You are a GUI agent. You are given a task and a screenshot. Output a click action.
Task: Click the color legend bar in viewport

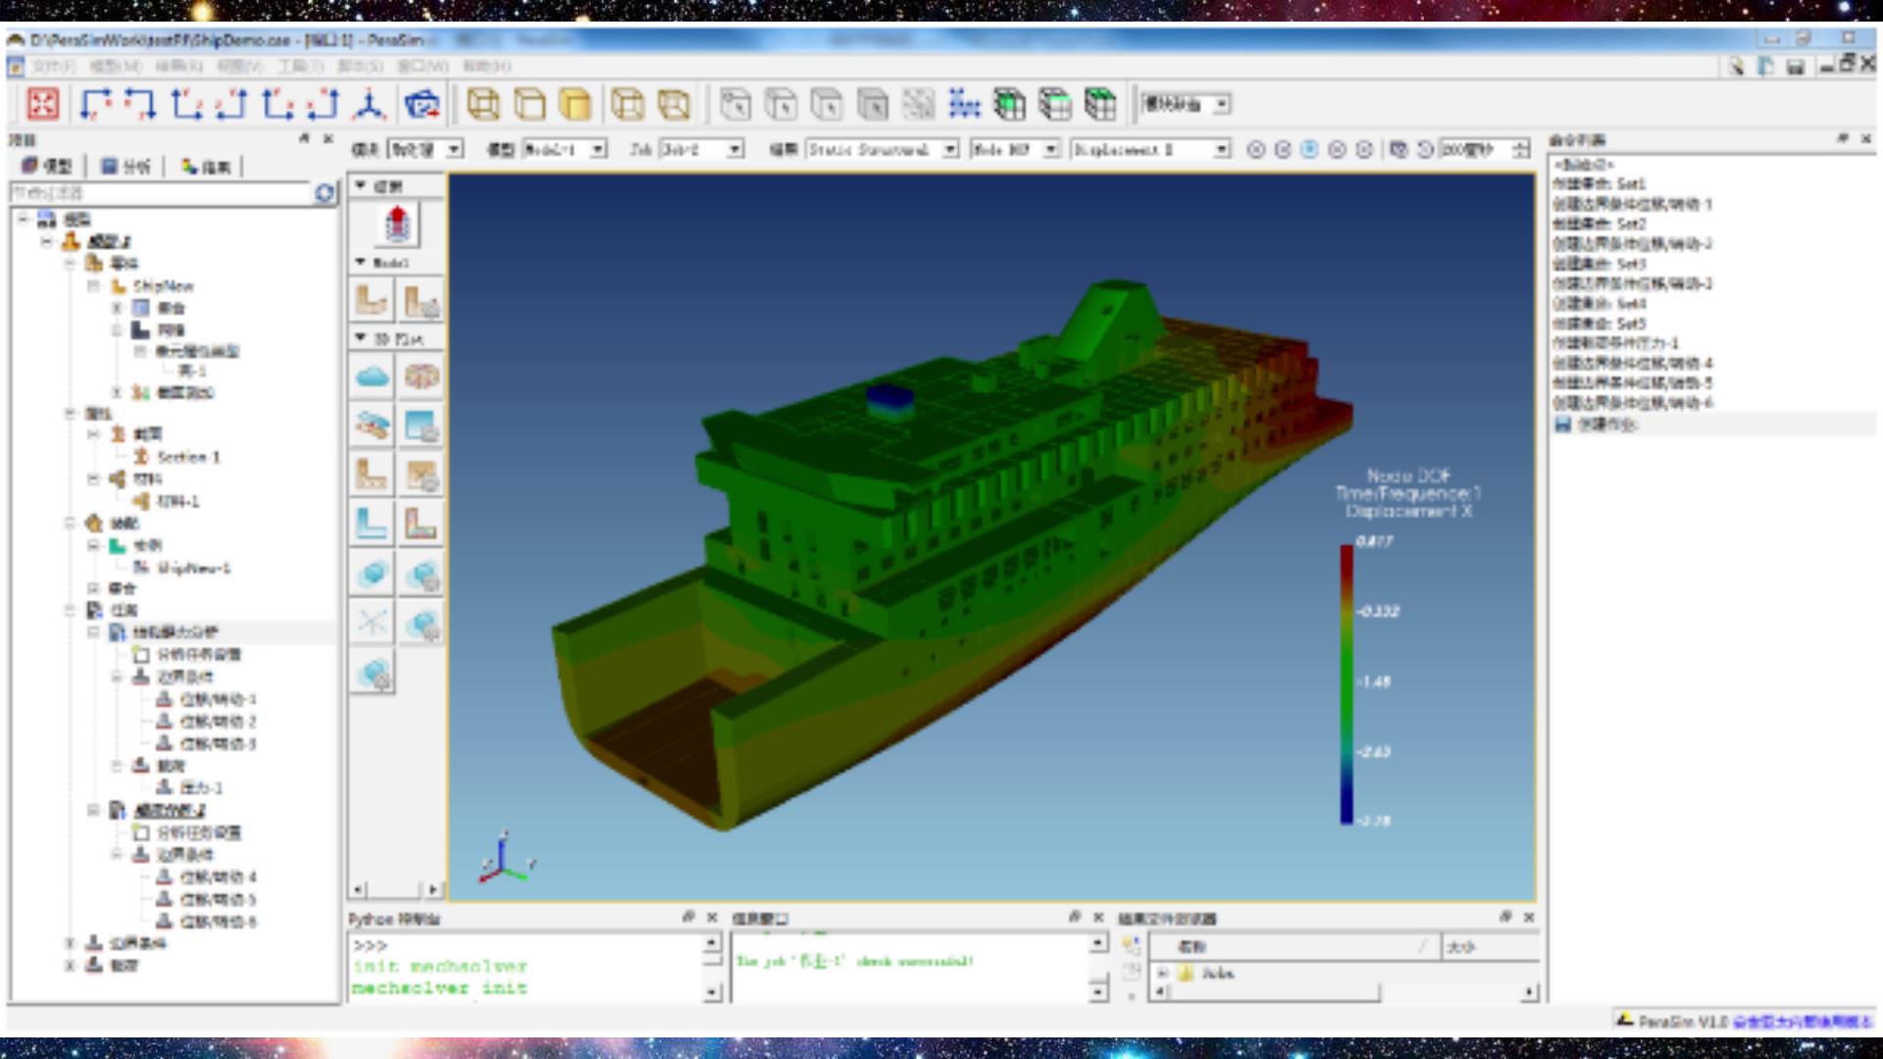click(1347, 683)
